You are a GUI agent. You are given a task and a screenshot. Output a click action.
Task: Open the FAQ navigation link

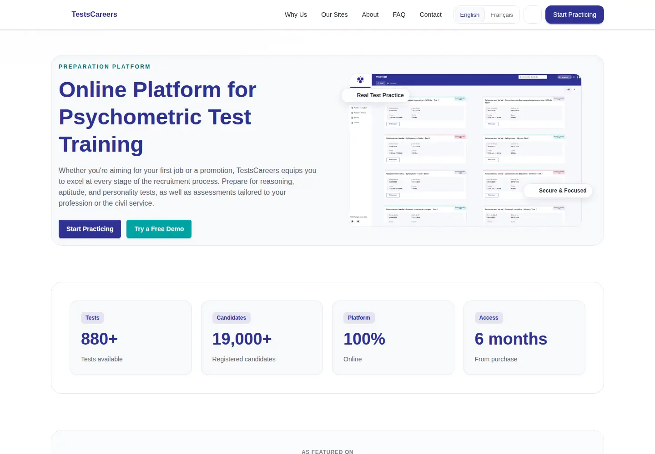click(399, 15)
